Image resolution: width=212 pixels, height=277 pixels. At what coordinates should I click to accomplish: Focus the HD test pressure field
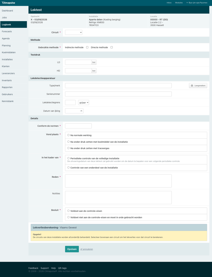click(78, 71)
